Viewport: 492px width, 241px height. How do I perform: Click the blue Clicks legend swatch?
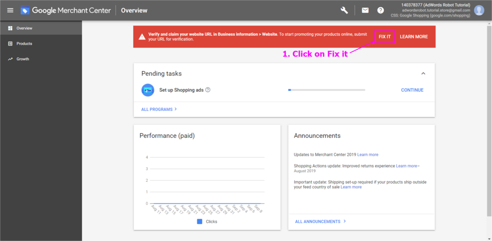click(x=200, y=221)
